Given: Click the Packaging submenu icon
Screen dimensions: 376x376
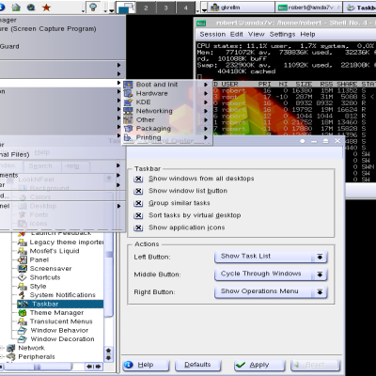Looking at the screenshot, I should (128, 129).
